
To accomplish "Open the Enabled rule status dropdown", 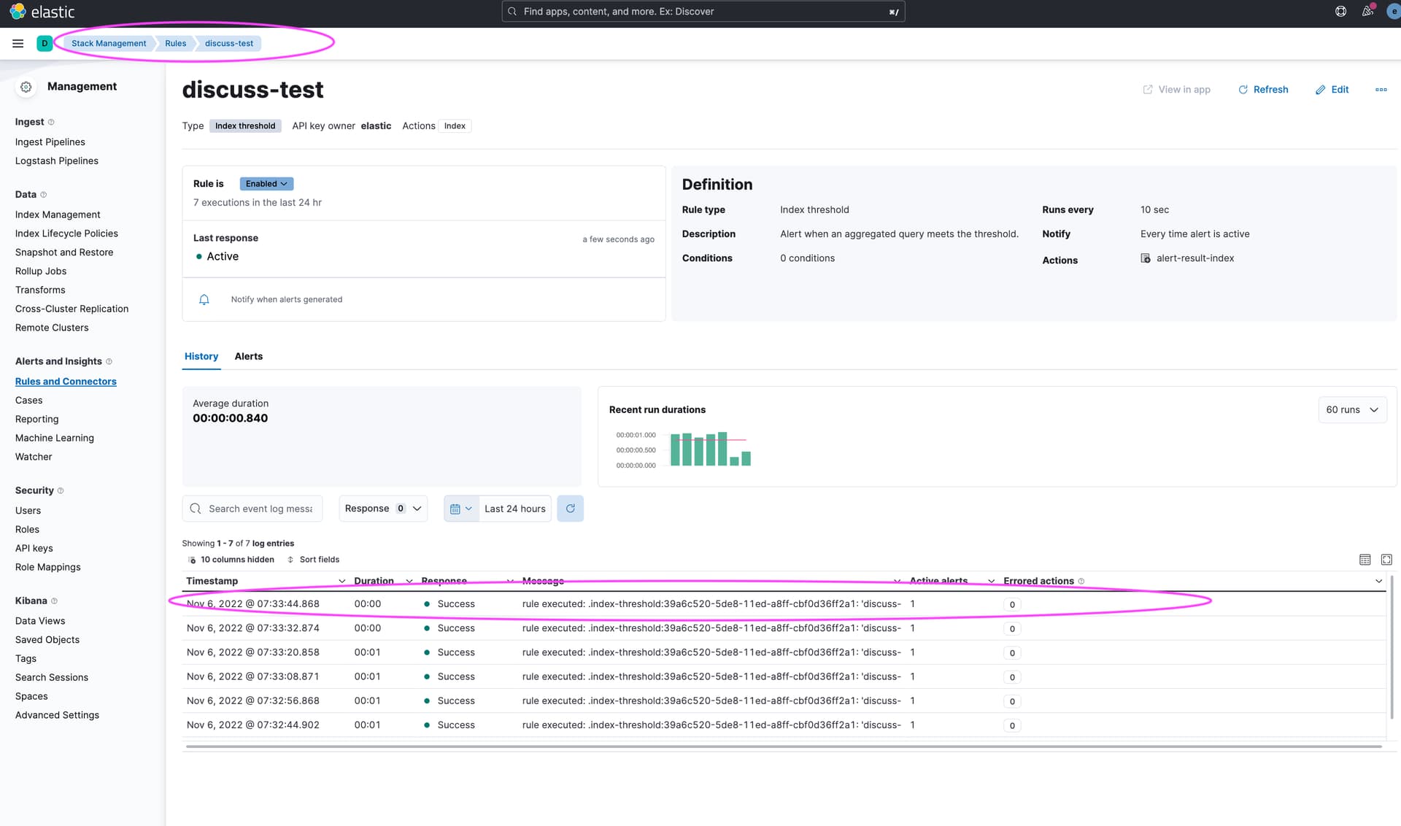I will click(266, 184).
